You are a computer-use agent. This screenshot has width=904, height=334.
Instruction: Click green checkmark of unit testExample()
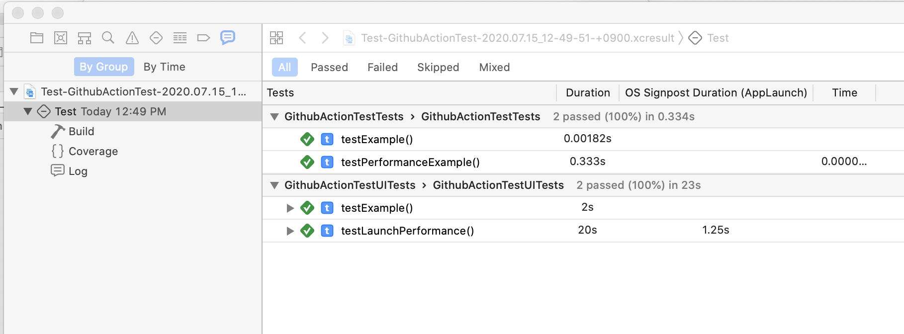(x=307, y=139)
